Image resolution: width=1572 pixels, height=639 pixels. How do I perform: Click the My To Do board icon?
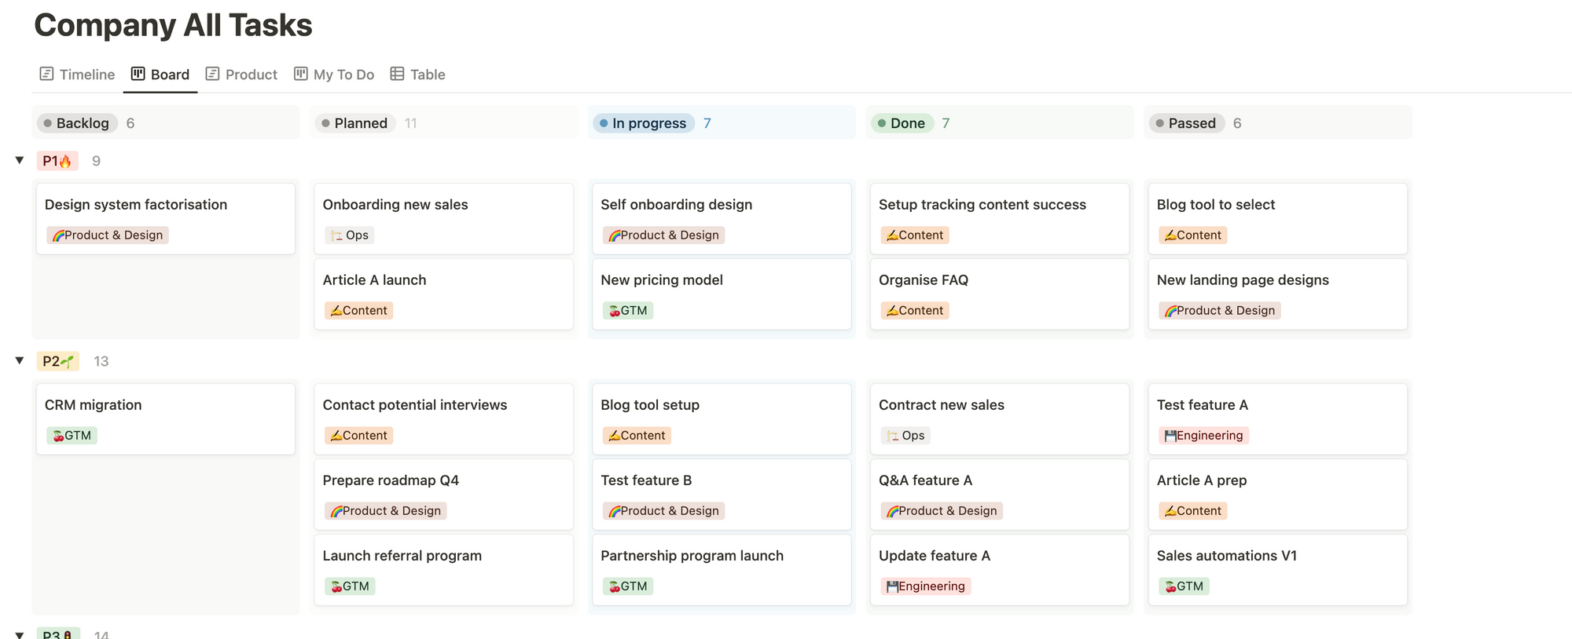(x=300, y=74)
